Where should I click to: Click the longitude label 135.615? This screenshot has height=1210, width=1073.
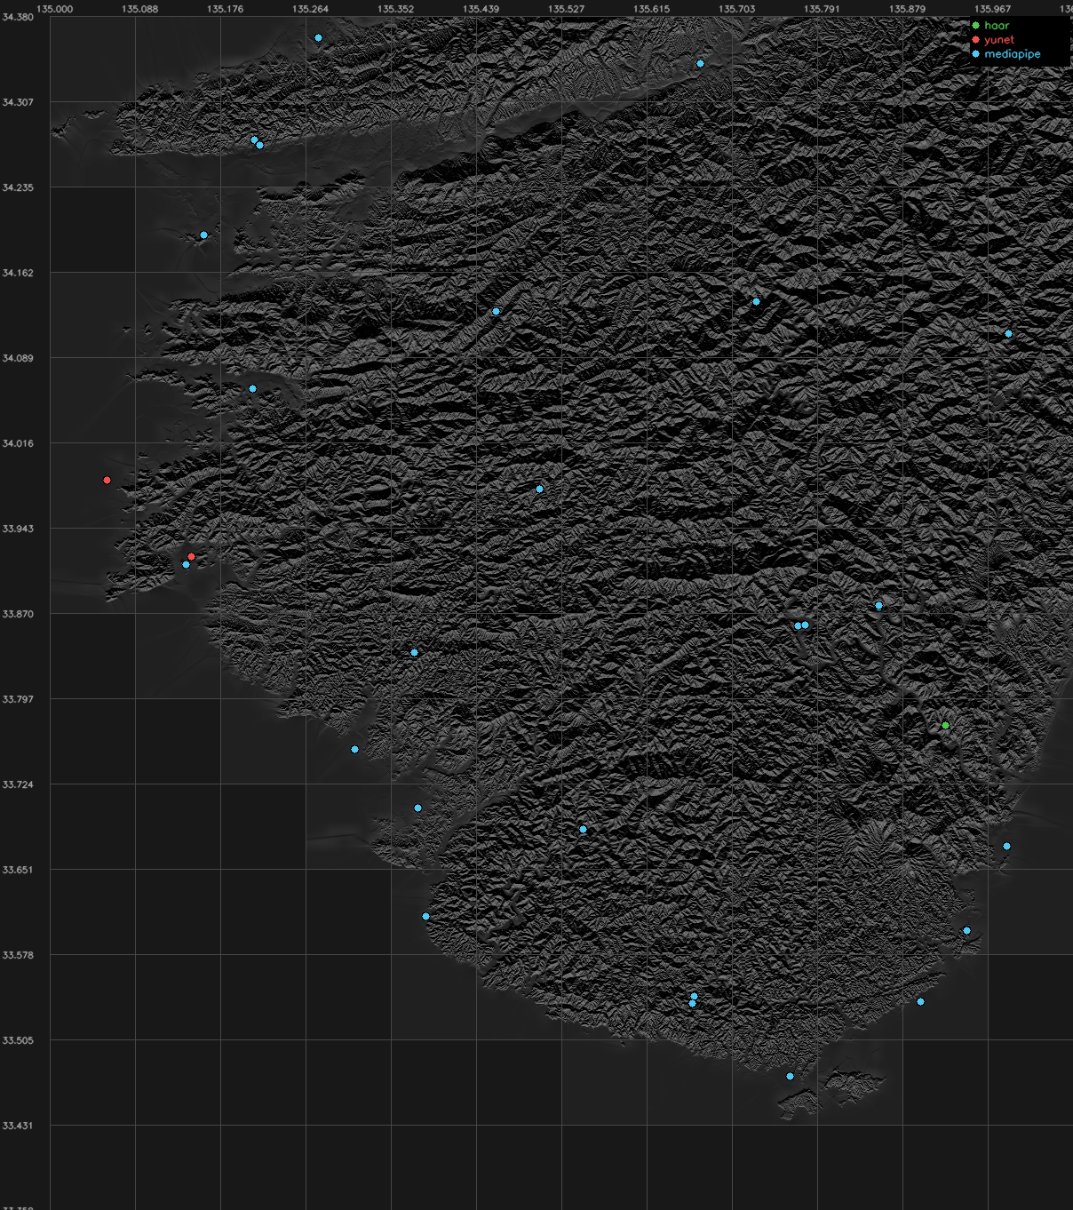(x=651, y=9)
